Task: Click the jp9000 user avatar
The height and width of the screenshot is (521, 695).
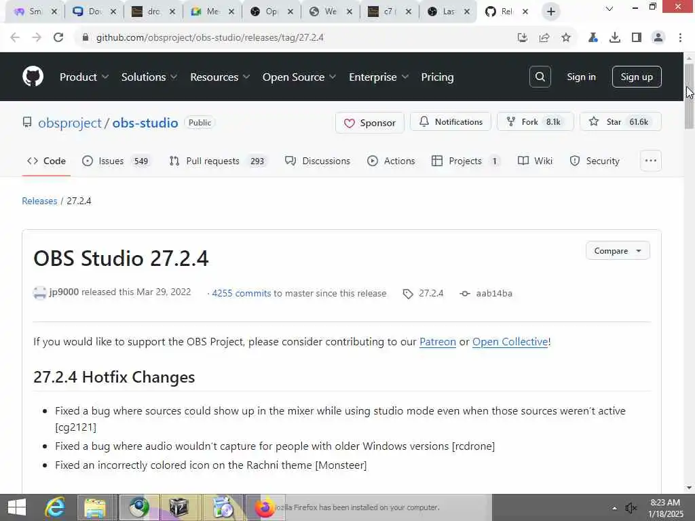Action: (x=39, y=293)
